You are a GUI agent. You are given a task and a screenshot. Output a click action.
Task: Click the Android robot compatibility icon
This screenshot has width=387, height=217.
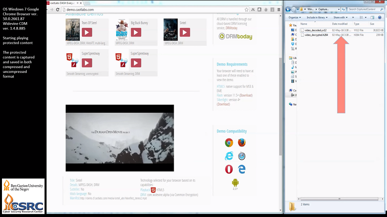pyautogui.click(x=235, y=183)
